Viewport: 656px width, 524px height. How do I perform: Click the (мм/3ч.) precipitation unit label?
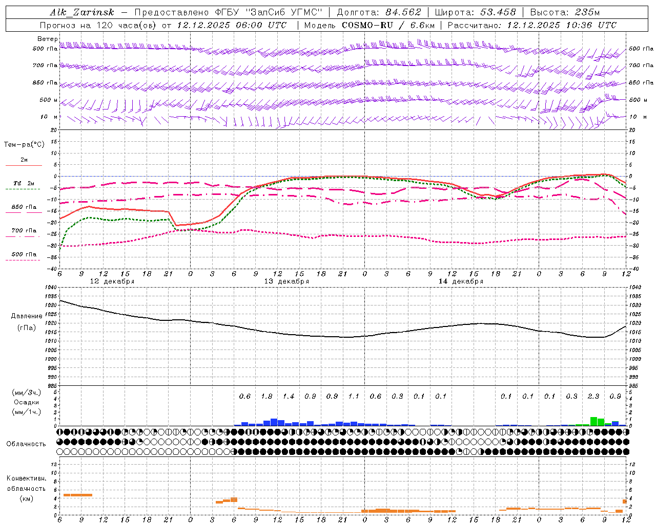click(26, 392)
